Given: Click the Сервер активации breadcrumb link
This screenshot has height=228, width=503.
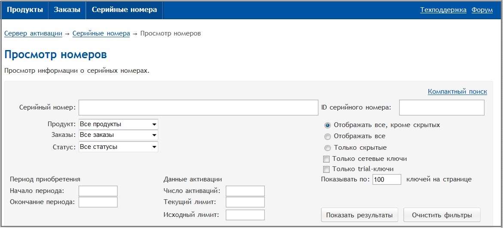Looking at the screenshot, I should [x=33, y=33].
